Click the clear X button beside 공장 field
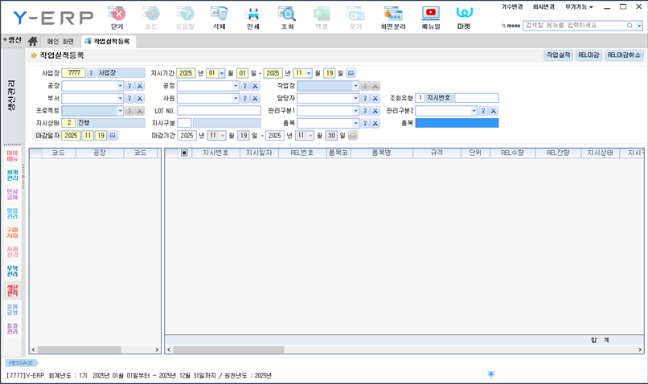Screen dimensions: 648x384 click(x=139, y=86)
